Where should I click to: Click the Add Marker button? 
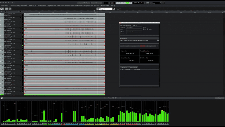(x=124, y=67)
